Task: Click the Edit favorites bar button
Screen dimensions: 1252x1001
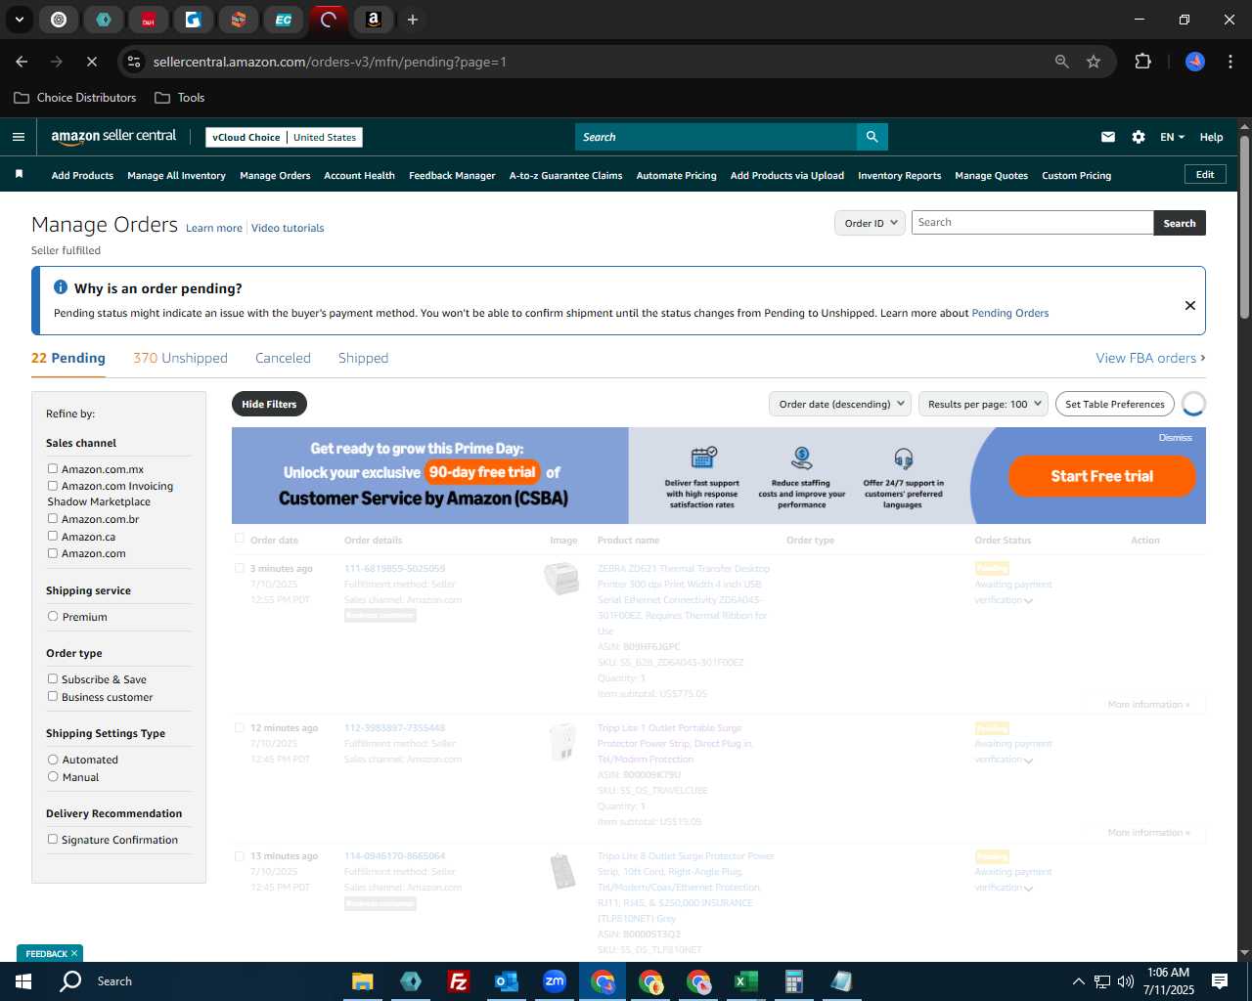Action: coord(1205,174)
